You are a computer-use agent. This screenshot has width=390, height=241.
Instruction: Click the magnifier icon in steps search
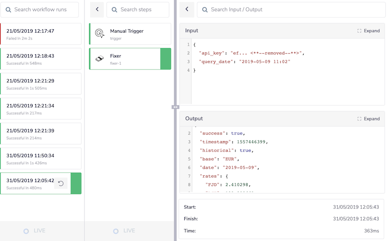coord(115,9)
